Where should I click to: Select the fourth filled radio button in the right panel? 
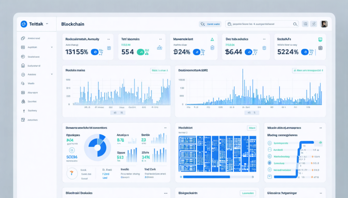tap(269, 162)
